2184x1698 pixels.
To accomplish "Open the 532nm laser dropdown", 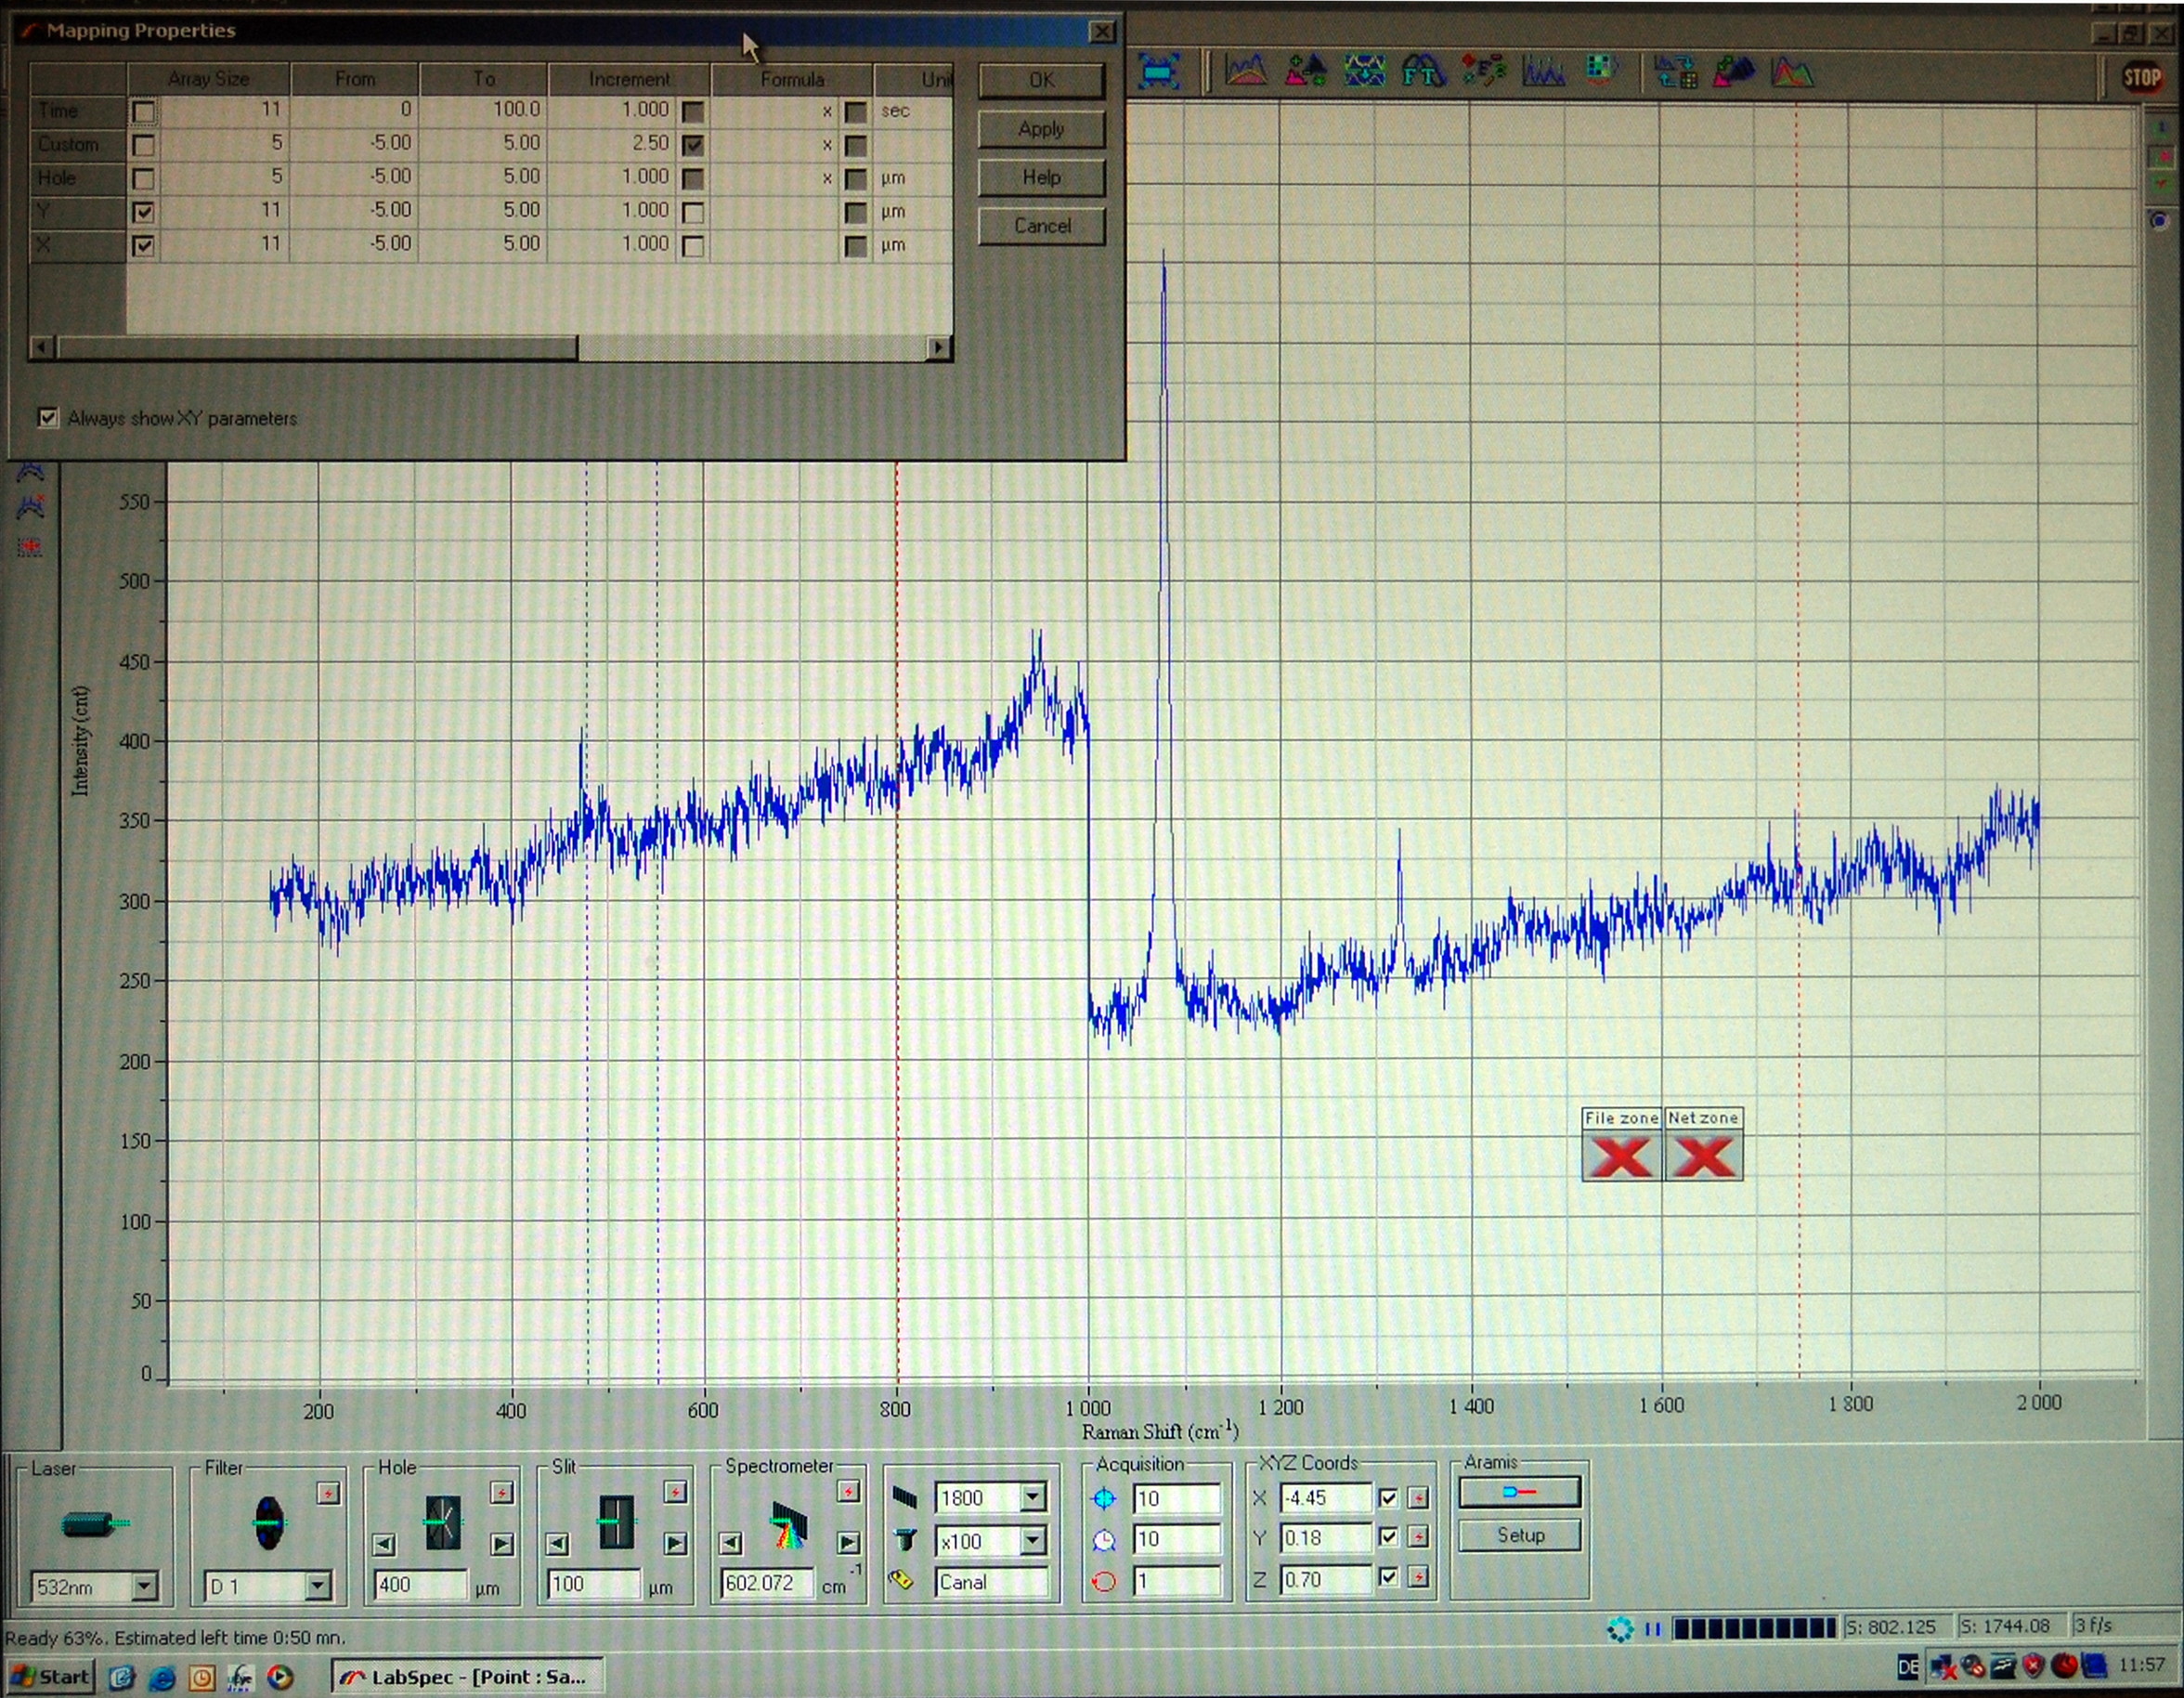I will tap(145, 1586).
